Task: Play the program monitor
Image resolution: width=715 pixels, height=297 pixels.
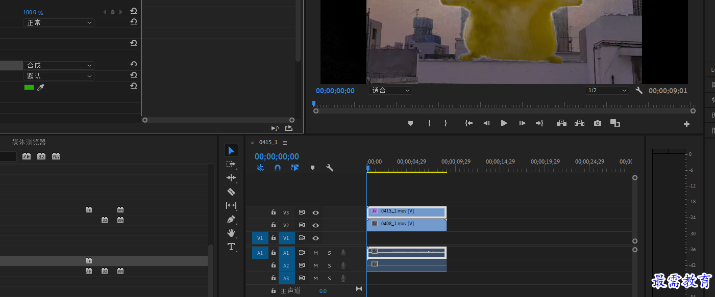Action: (x=504, y=123)
